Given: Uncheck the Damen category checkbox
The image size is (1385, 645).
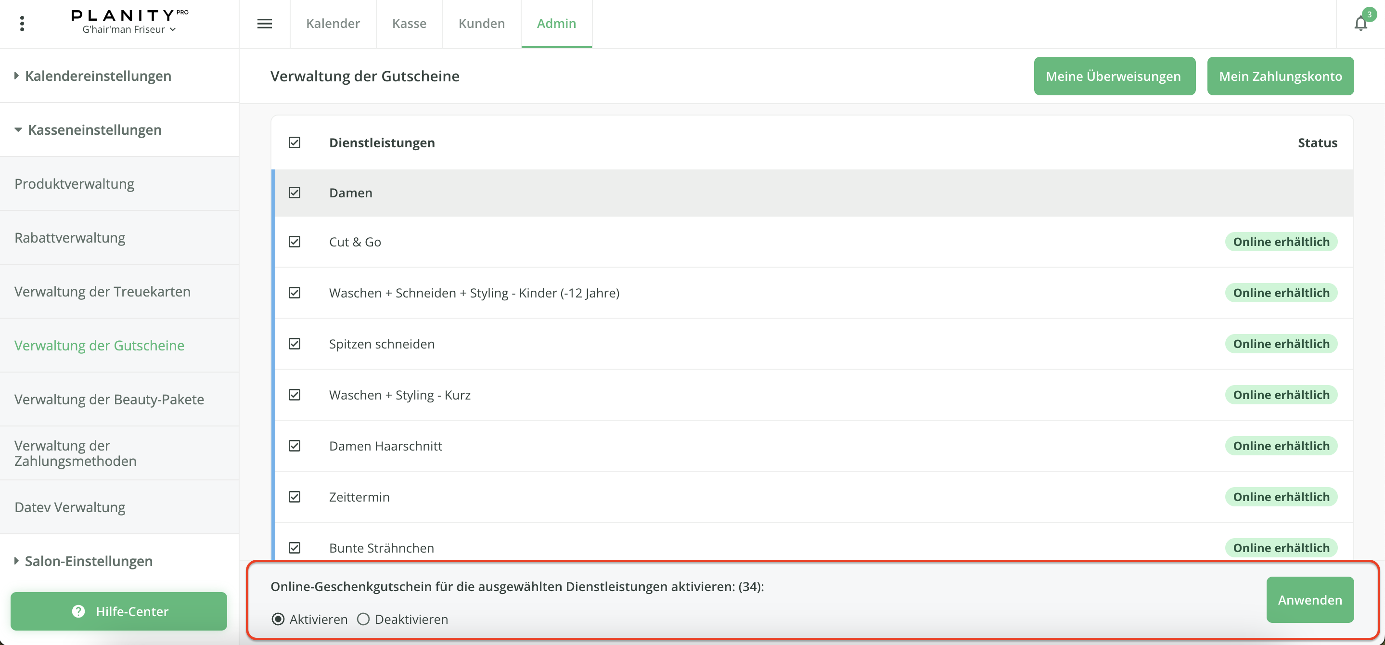Looking at the screenshot, I should point(295,193).
